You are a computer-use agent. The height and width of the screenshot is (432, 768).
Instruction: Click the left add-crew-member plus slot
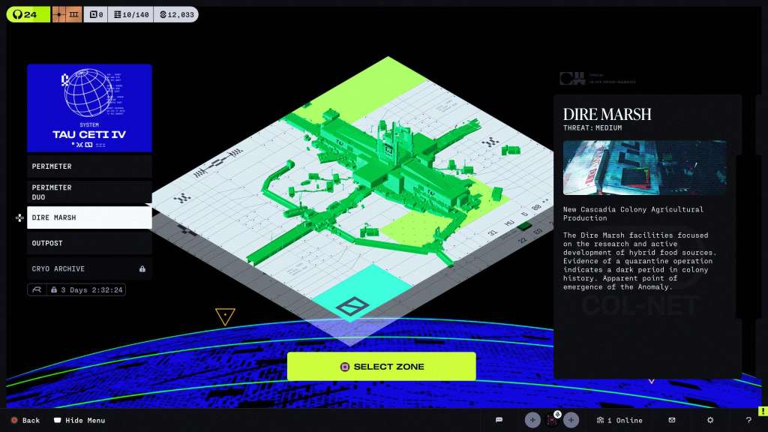pos(532,420)
